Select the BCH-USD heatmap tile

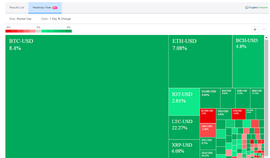click(x=248, y=62)
